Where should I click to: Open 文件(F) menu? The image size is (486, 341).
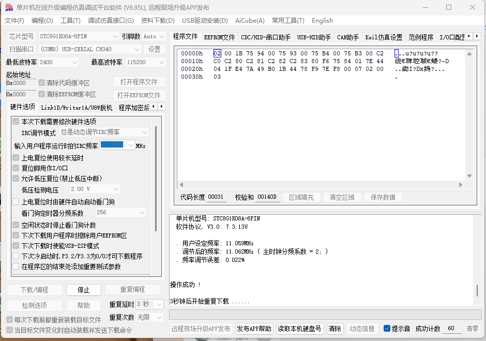[x=14, y=21]
